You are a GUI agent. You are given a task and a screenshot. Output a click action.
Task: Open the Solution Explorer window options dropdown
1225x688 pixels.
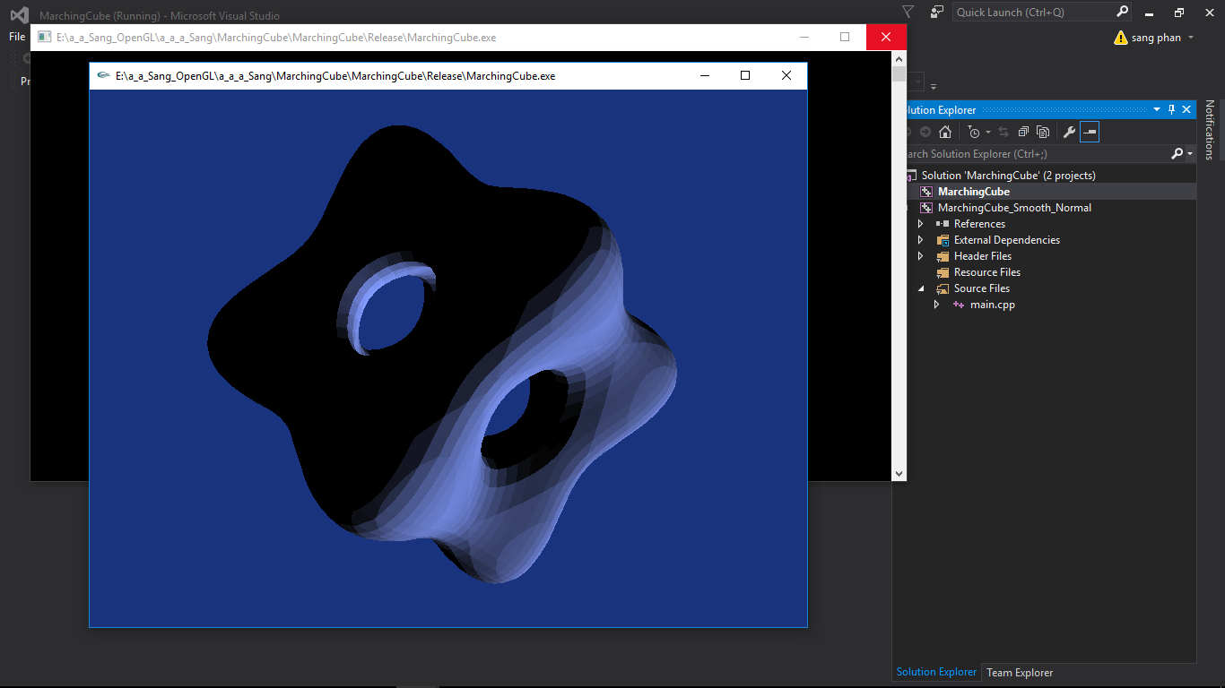pyautogui.click(x=1157, y=109)
